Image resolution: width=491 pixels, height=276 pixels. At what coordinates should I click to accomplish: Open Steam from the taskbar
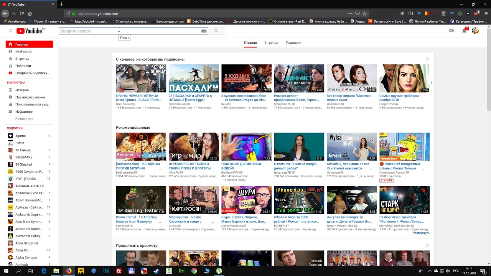point(157,271)
